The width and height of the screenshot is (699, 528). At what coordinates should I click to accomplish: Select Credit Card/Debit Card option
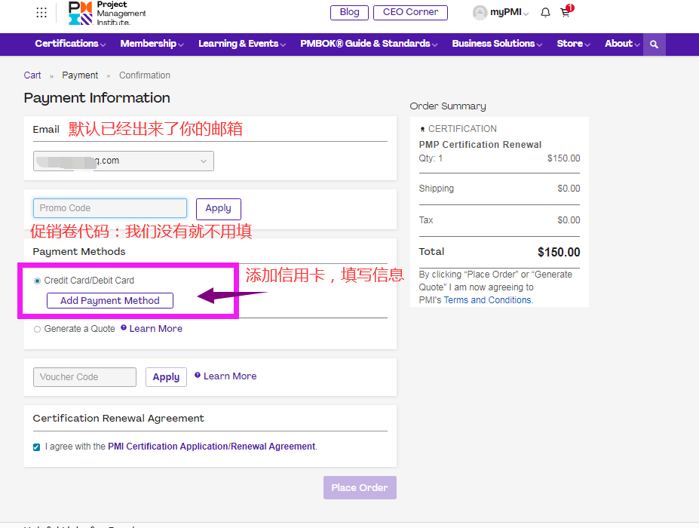38,281
